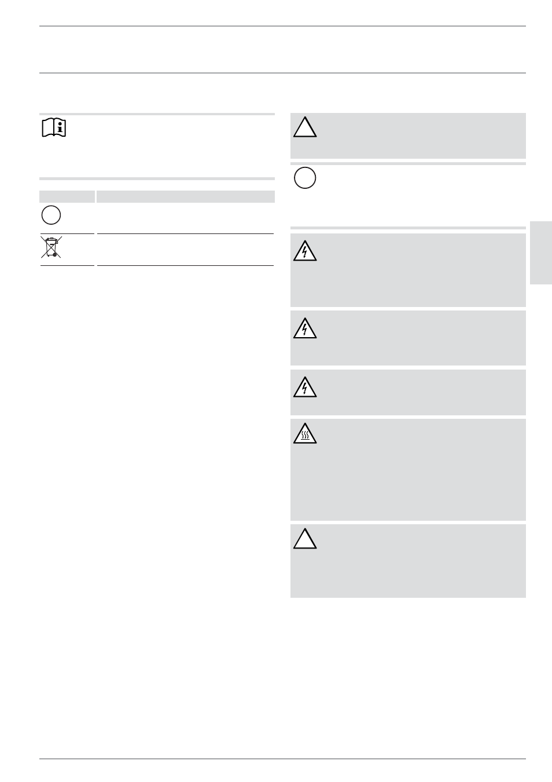Click the grey box of the top warning
Image resolution: width=552 pixels, height=782 pixels.
408,136
